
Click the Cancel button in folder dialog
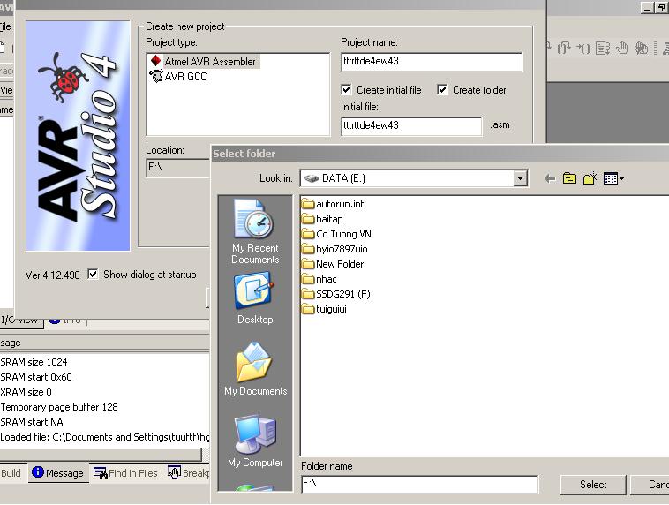(x=650, y=485)
